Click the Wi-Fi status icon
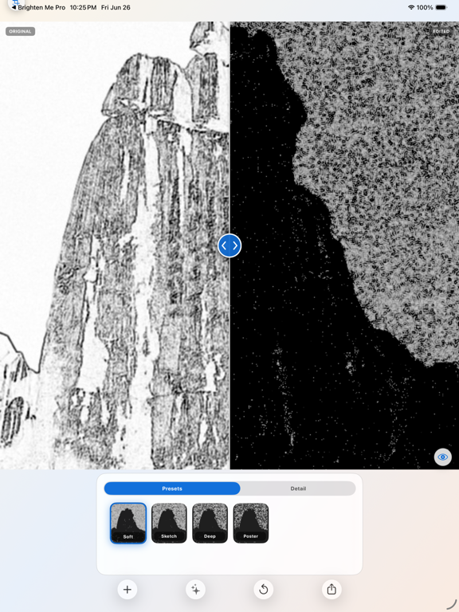Image resolution: width=459 pixels, height=612 pixels. click(x=411, y=7)
